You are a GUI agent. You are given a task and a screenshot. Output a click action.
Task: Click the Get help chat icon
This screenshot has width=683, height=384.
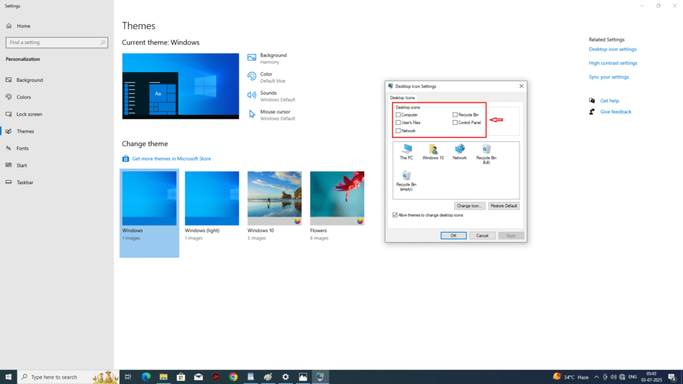pos(592,101)
